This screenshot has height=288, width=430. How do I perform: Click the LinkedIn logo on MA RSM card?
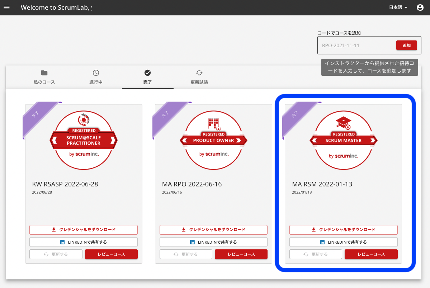322,242
